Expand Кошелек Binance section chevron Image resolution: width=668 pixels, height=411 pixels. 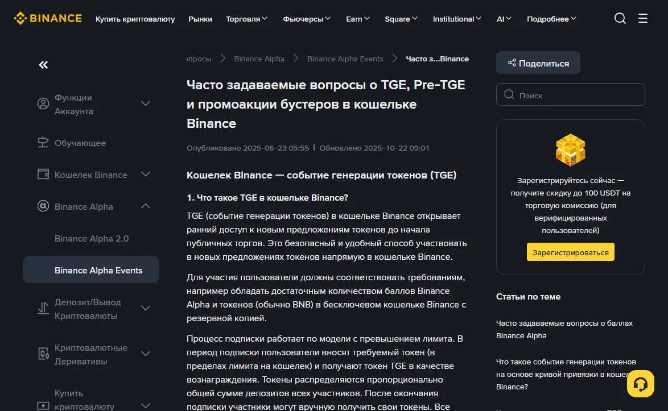(x=146, y=174)
